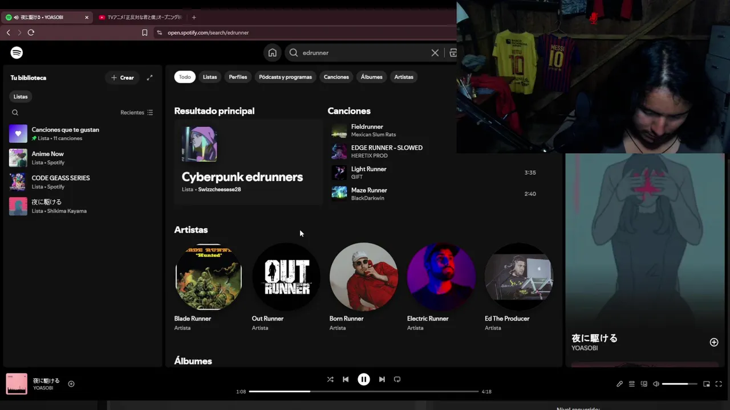Viewport: 730px width, 410px height.
Task: Click the Artistas section heading
Action: click(191, 230)
